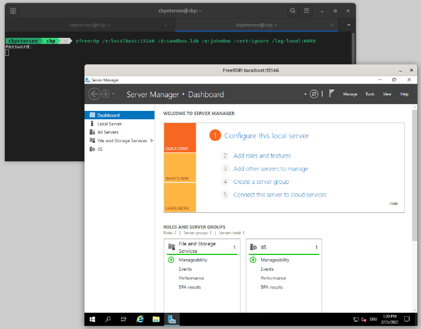Click the Add roles and features link
Image resolution: width=421 pixels, height=329 pixels.
pyautogui.click(x=262, y=156)
